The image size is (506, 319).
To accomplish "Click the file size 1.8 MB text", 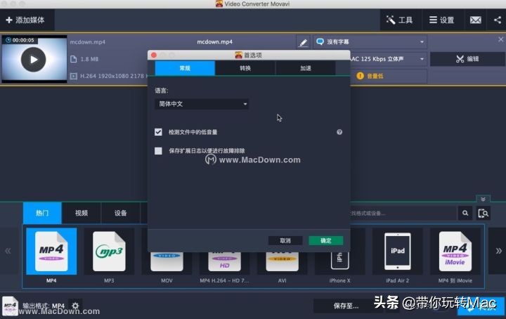I will [x=89, y=59].
